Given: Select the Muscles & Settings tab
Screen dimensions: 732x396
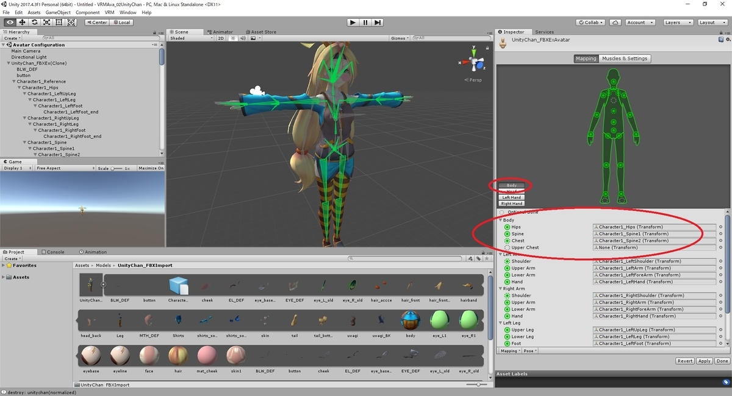Looking at the screenshot, I should (625, 58).
